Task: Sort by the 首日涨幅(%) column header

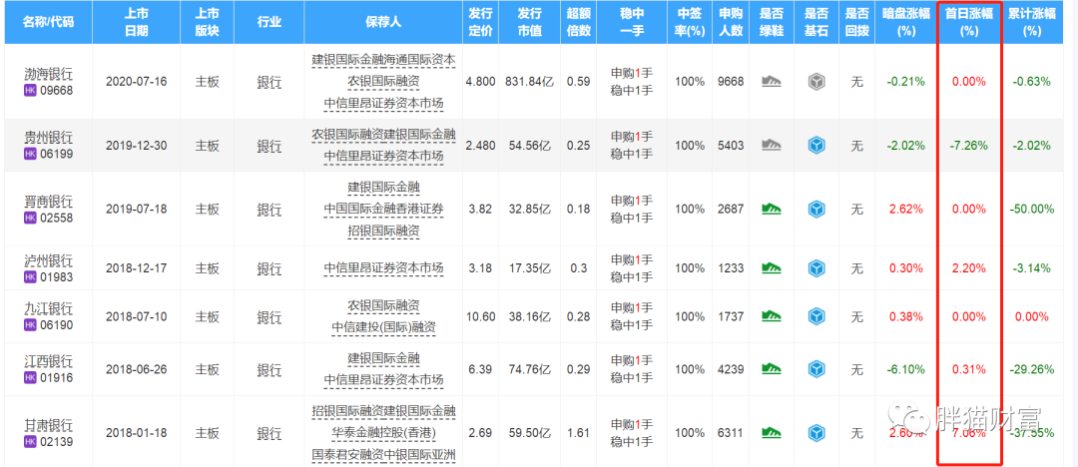Action: 968,22
